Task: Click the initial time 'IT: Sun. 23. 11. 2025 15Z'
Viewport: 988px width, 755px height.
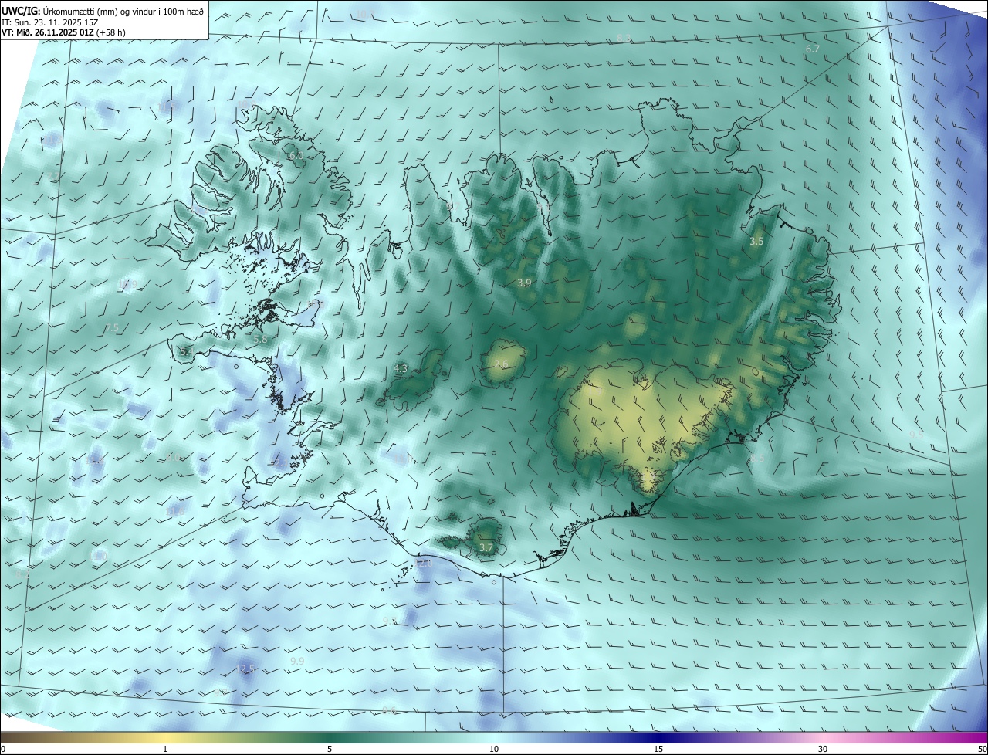Action: (49, 22)
